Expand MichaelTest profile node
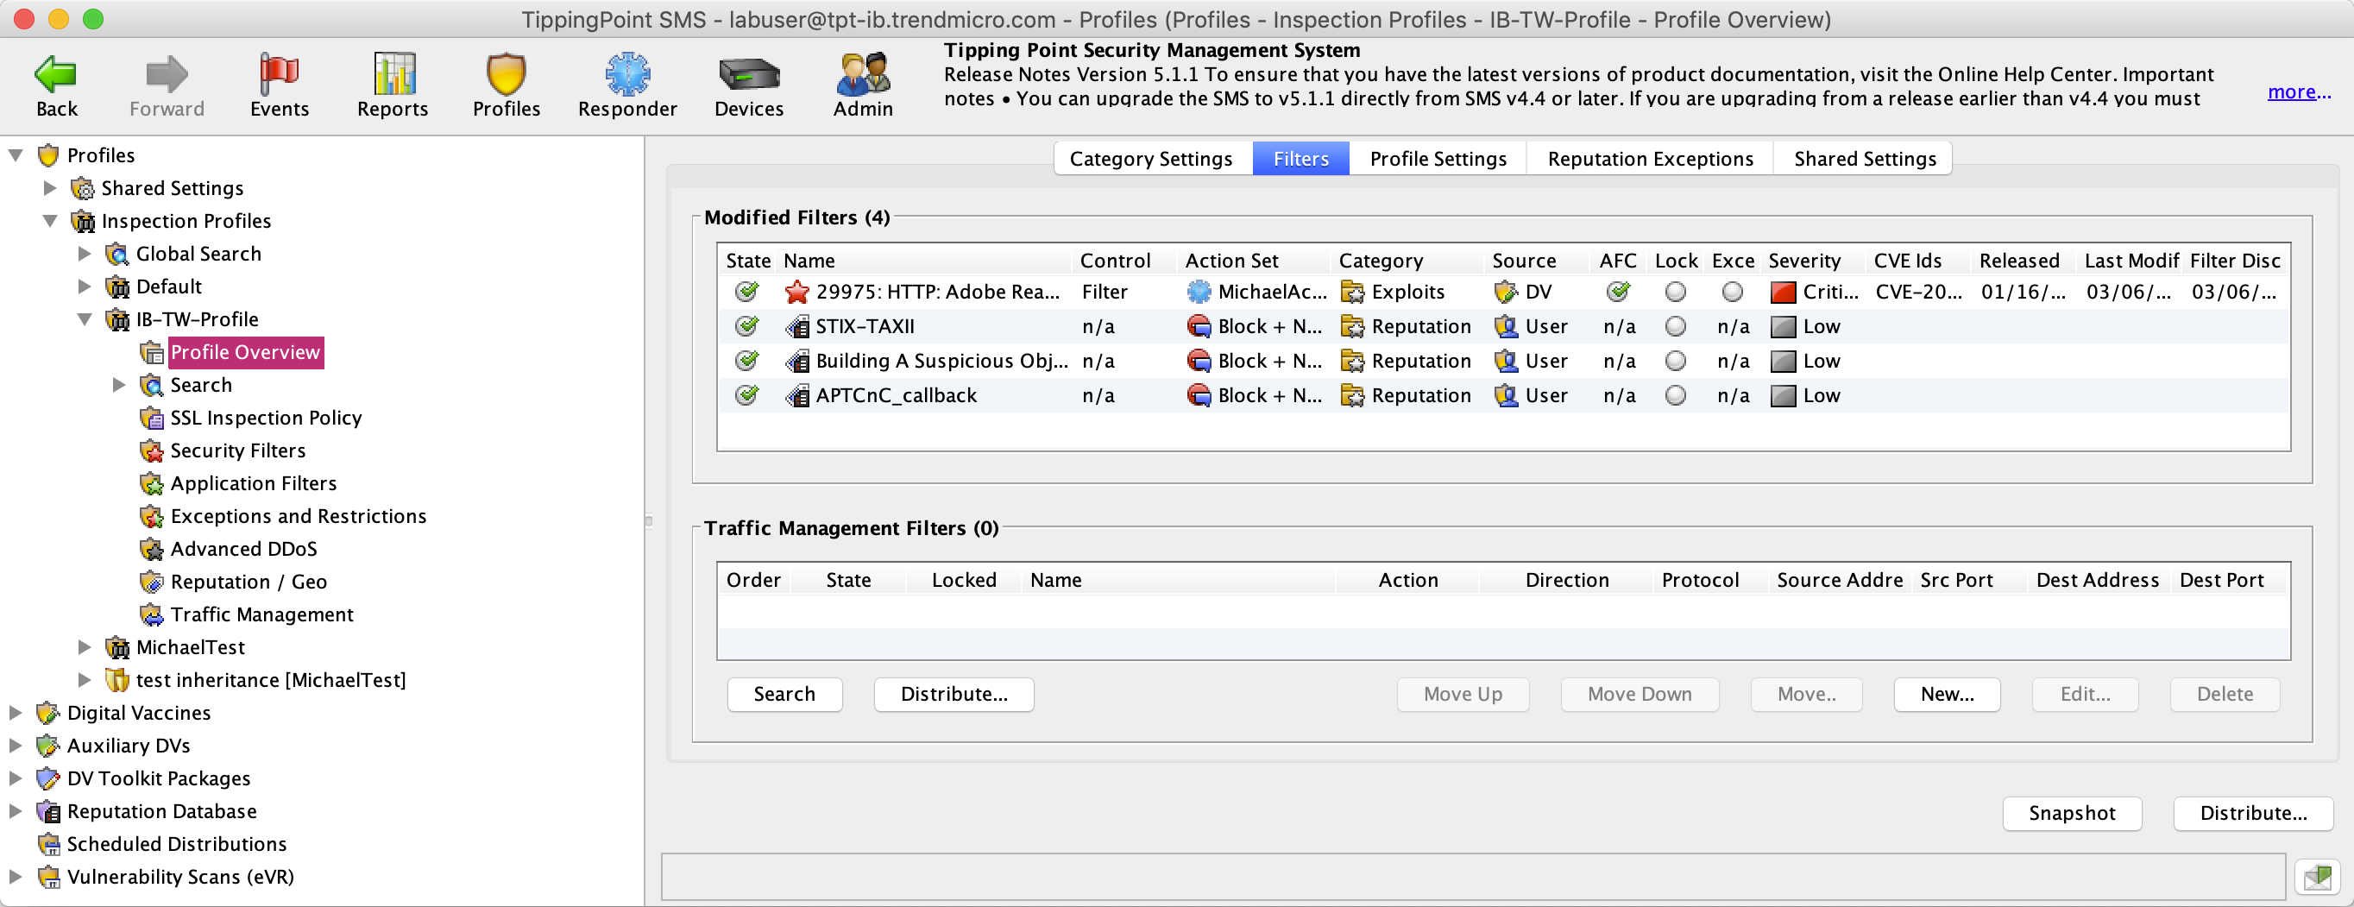 (84, 647)
